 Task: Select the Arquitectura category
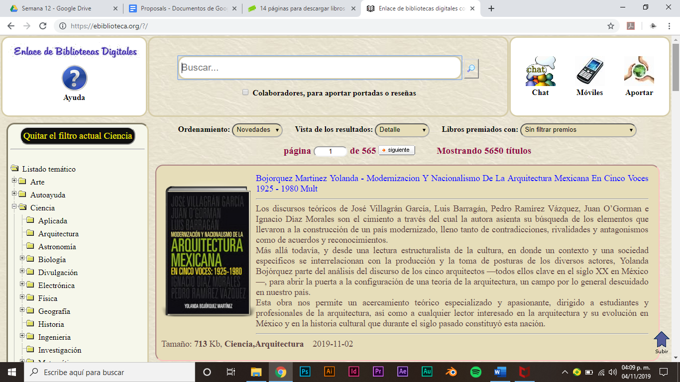[58, 234]
